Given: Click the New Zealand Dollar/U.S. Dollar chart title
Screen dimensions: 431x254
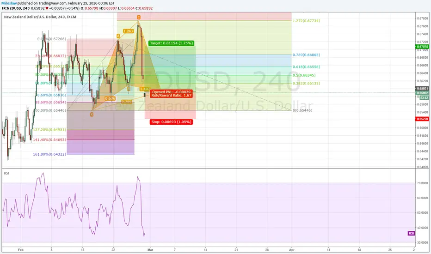Looking at the screenshot, I should click(x=40, y=17).
